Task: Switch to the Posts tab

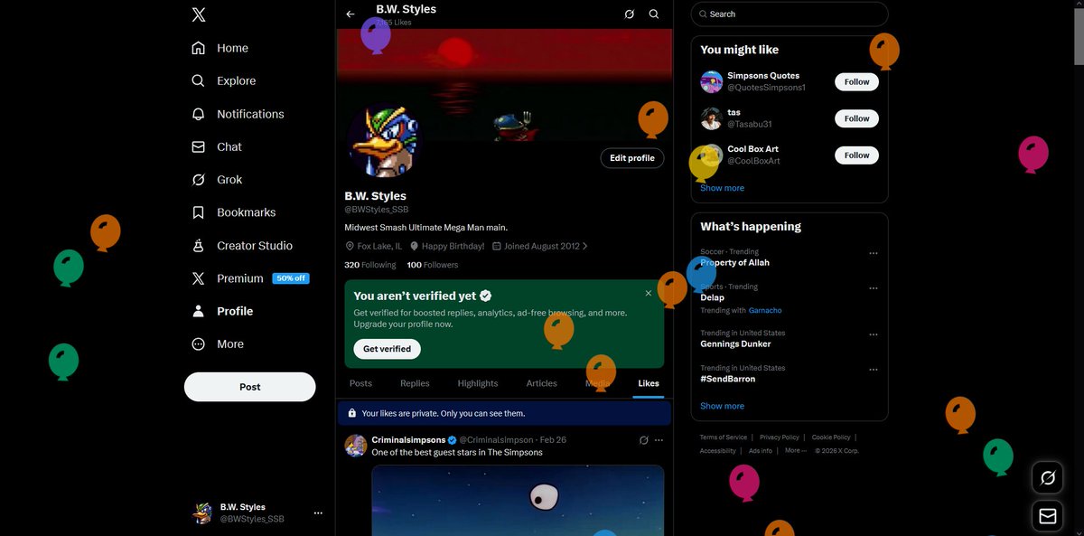Action: (x=360, y=383)
